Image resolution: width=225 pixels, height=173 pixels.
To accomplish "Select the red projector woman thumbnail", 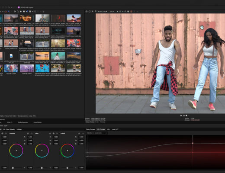I will pyautogui.click(x=58, y=18).
